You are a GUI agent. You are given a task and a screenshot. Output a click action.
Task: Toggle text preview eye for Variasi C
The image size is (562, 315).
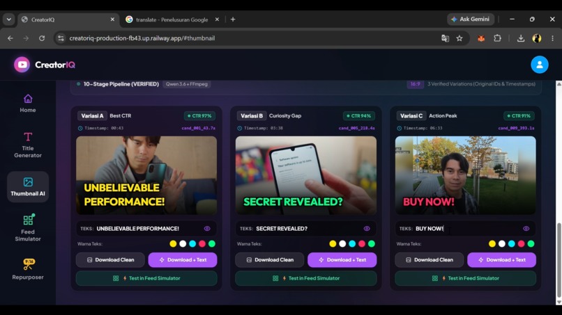[526, 229]
